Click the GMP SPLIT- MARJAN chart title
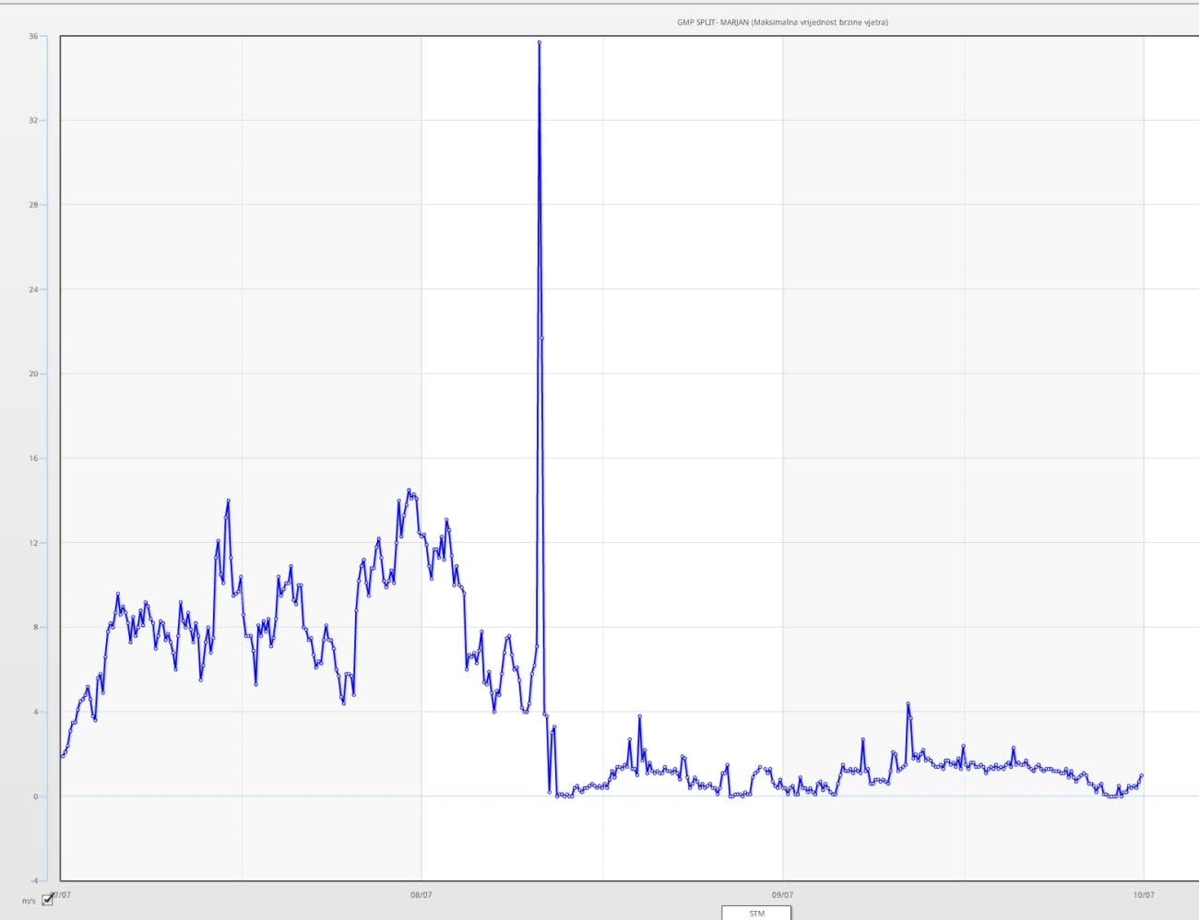The height and width of the screenshot is (920, 1199). pyautogui.click(x=782, y=22)
